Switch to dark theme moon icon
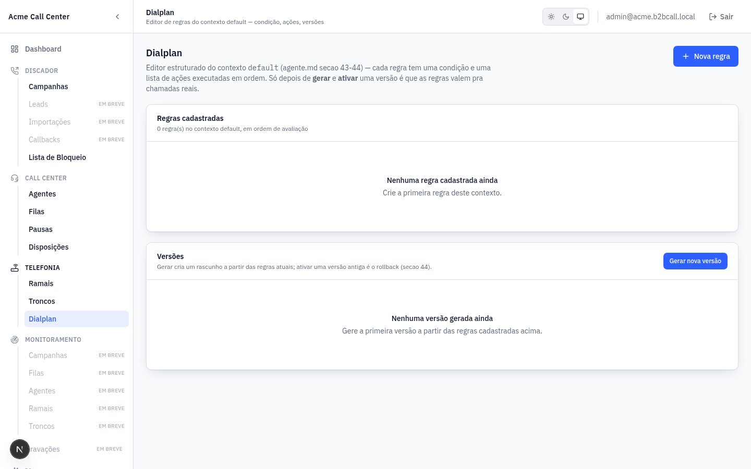 coord(566,17)
